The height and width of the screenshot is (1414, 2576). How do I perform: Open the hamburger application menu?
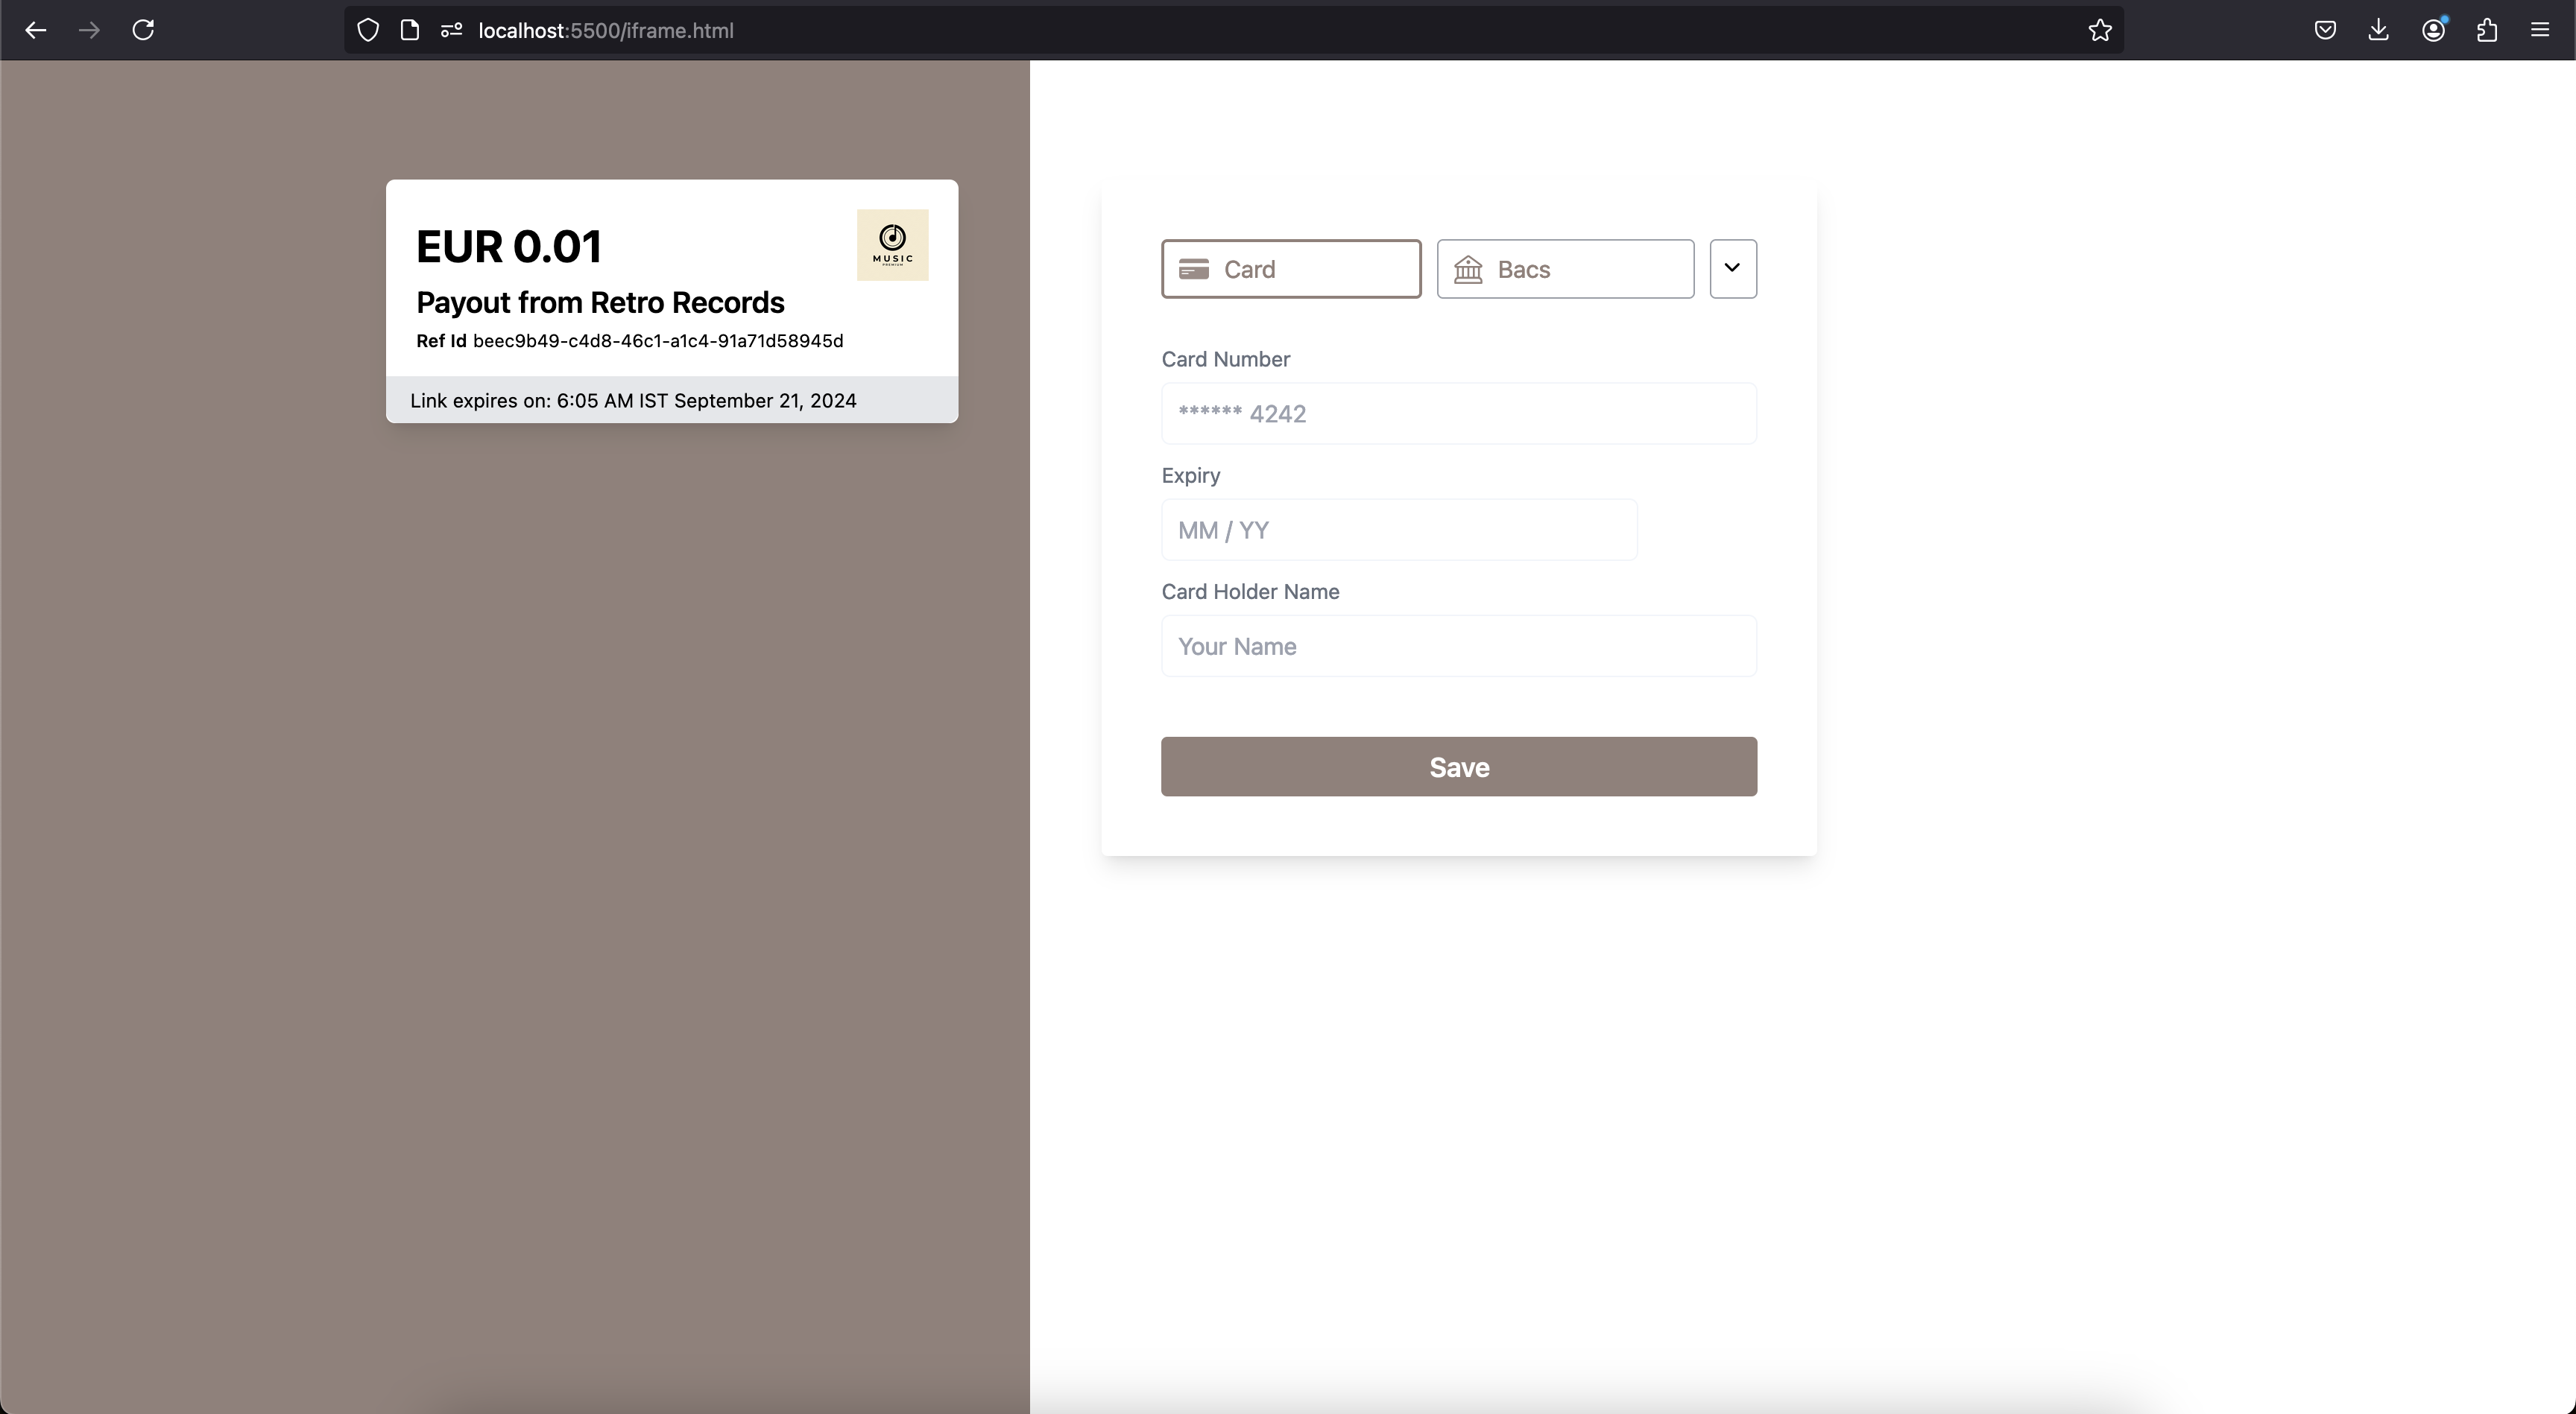click(x=2540, y=30)
